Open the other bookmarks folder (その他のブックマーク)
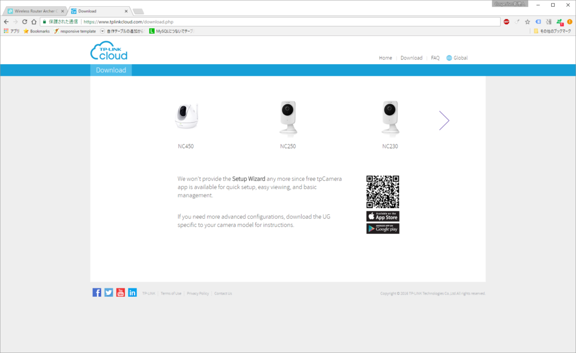Image resolution: width=576 pixels, height=353 pixels. point(552,31)
